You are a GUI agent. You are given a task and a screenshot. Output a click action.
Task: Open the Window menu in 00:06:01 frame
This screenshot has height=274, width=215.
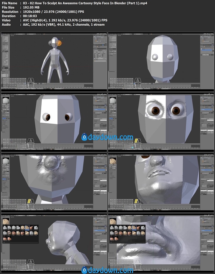click(10, 95)
